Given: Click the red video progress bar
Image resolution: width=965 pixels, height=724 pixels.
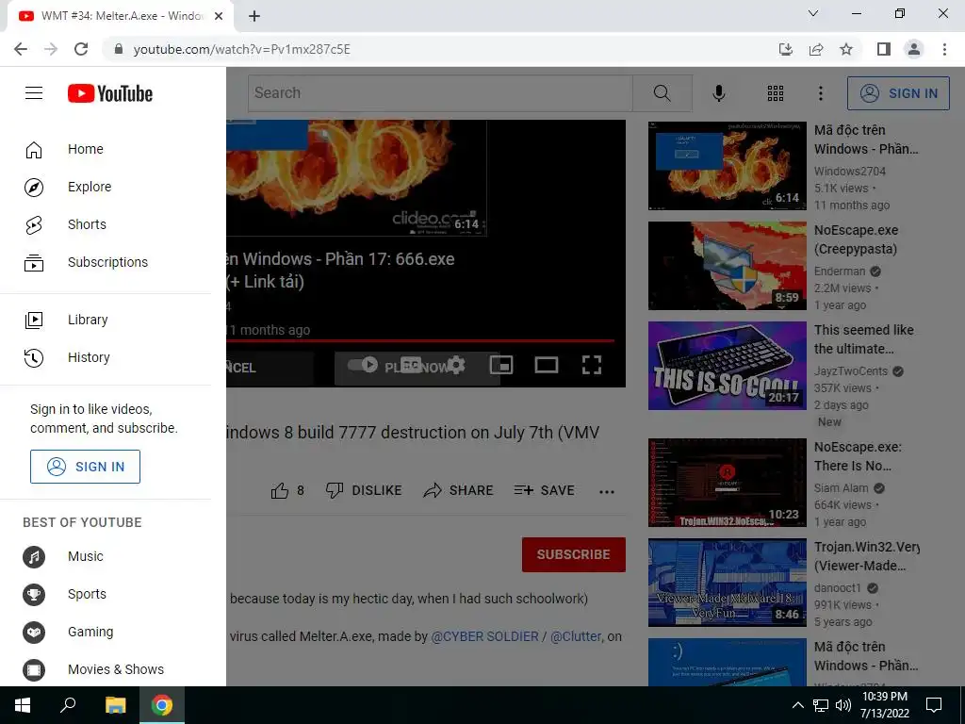Looking at the screenshot, I should coord(420,339).
